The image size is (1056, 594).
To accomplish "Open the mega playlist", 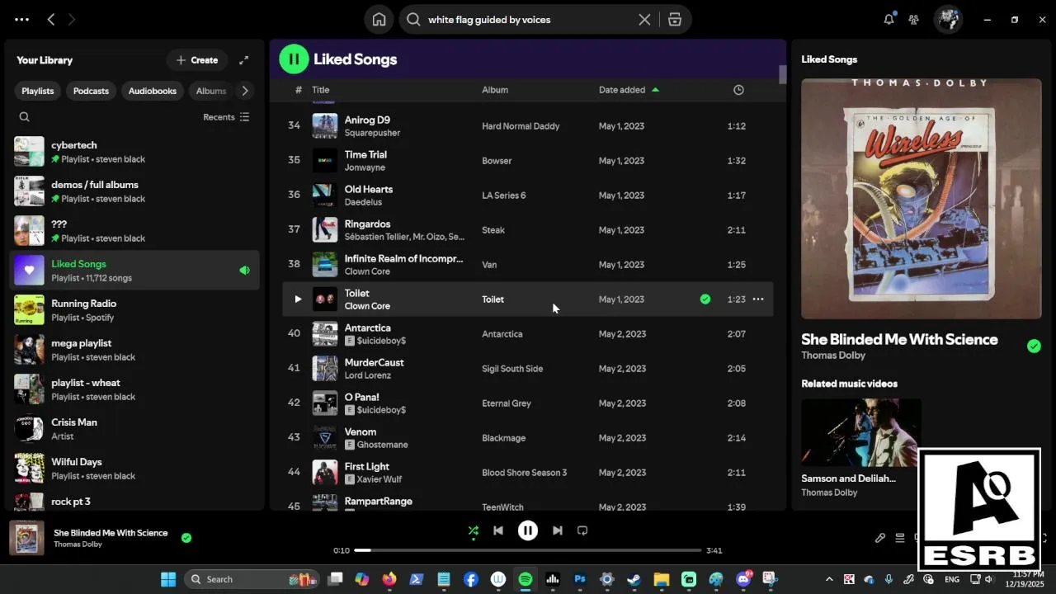I will [x=134, y=350].
